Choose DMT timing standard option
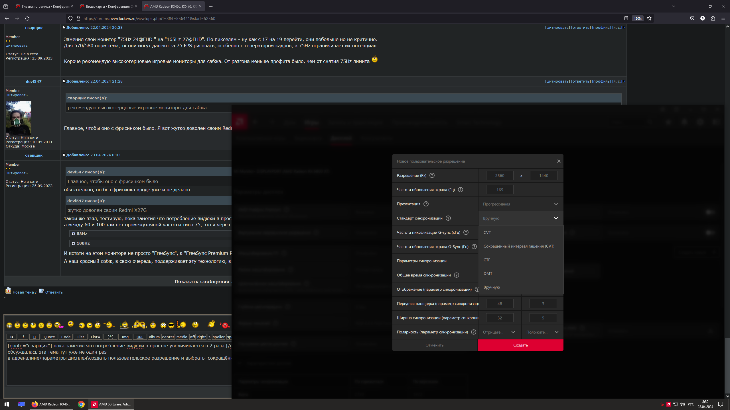 pyautogui.click(x=488, y=274)
